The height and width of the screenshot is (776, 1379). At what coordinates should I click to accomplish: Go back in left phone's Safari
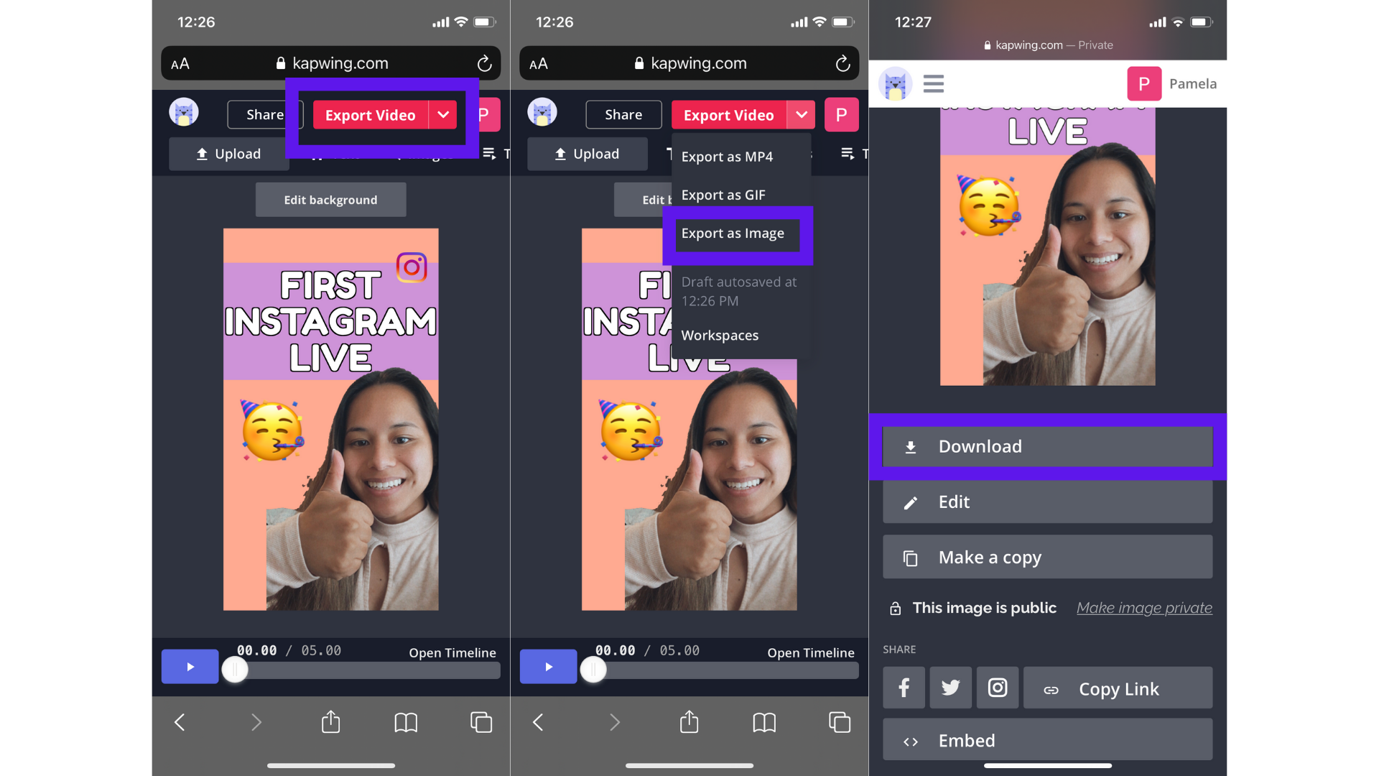[180, 722]
